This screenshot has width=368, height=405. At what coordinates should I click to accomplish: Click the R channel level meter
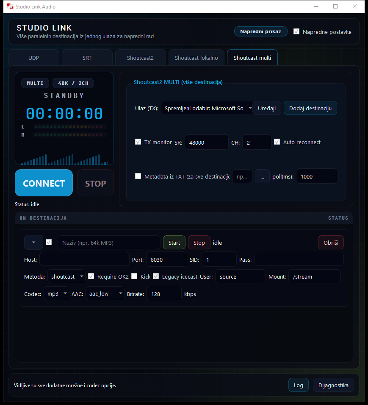70,135
